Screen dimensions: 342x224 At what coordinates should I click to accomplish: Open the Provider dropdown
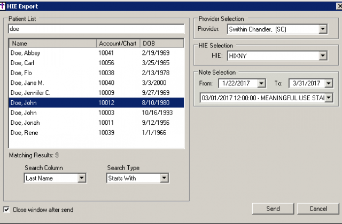pos(322,29)
